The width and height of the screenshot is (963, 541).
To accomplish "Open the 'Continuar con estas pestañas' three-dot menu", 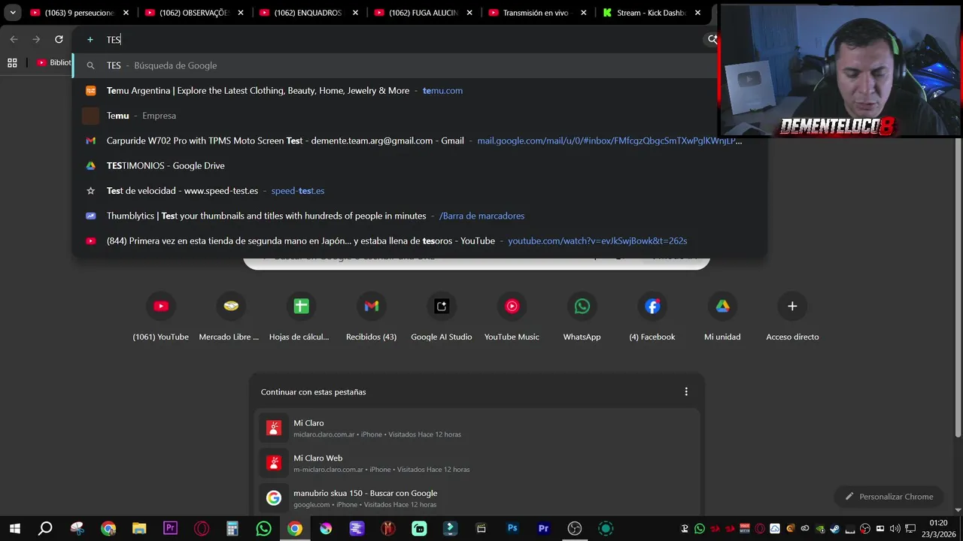I will click(685, 391).
